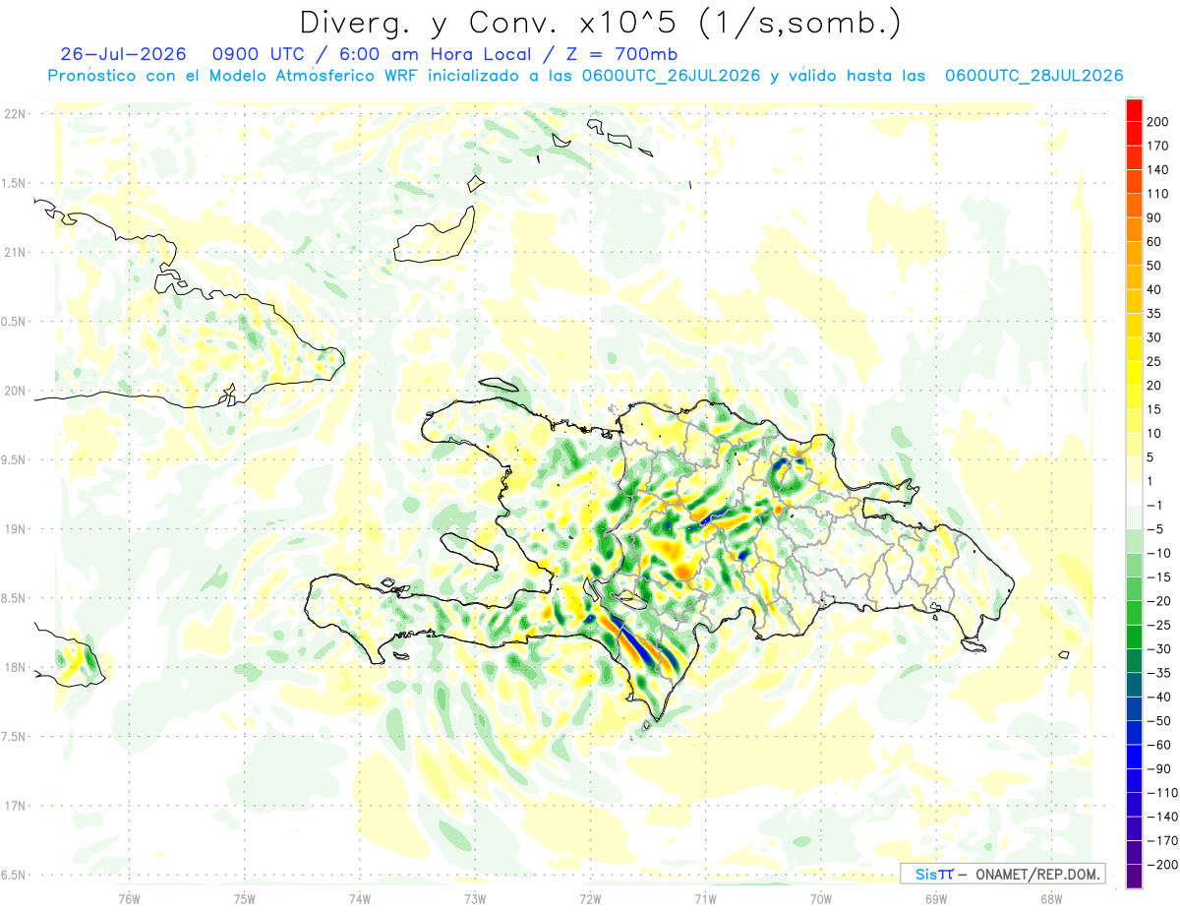Click the "75W" longitude label
The height and width of the screenshot is (912, 1180).
pyautogui.click(x=244, y=899)
